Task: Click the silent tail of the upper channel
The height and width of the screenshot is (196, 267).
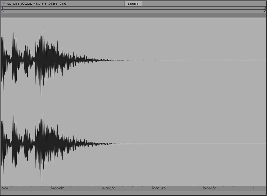Action: coord(193,60)
